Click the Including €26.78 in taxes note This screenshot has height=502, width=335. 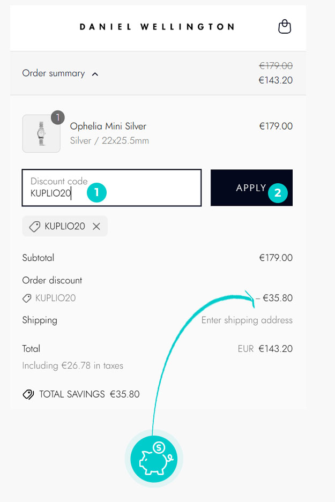pyautogui.click(x=73, y=366)
